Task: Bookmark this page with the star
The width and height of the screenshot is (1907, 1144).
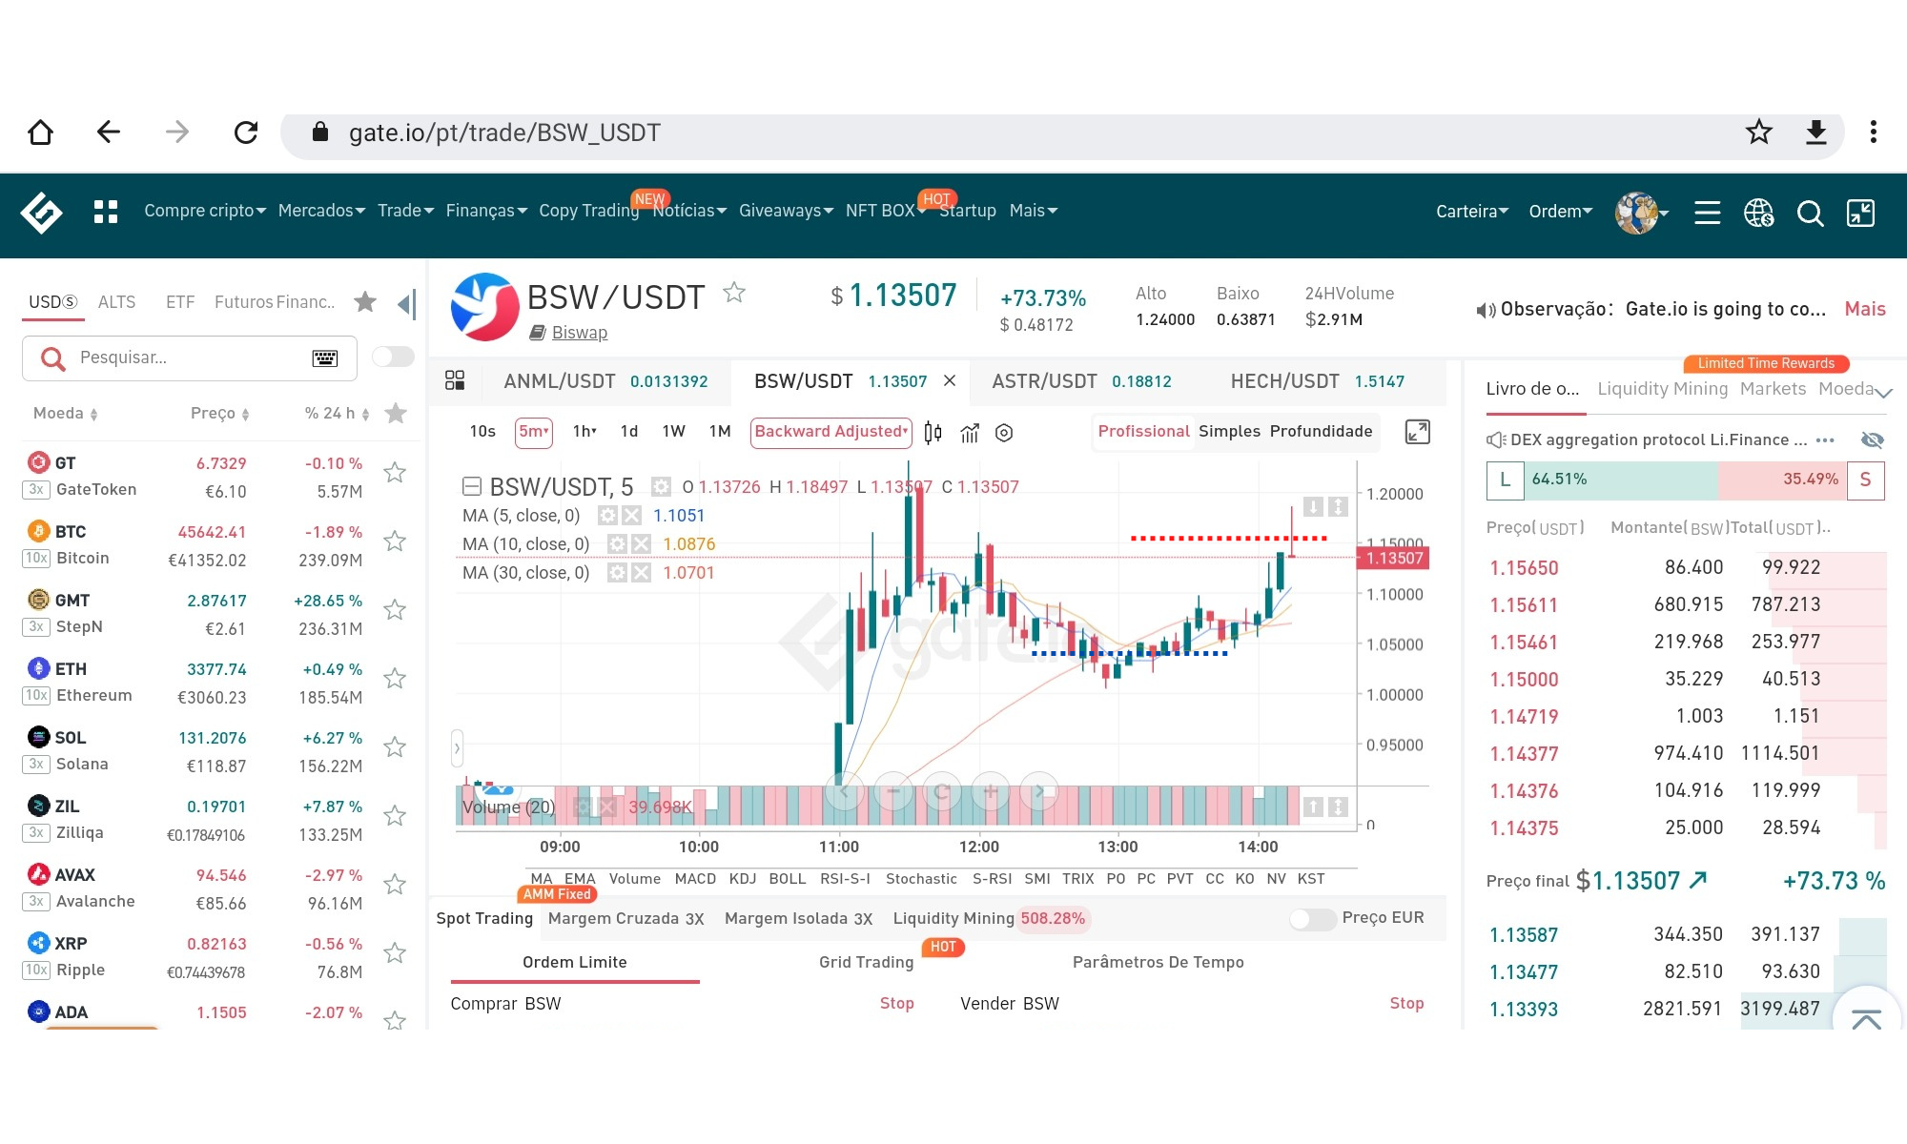Action: 1759,133
